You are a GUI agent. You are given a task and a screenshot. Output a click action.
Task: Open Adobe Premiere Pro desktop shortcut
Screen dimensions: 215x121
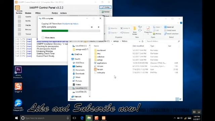18,73
